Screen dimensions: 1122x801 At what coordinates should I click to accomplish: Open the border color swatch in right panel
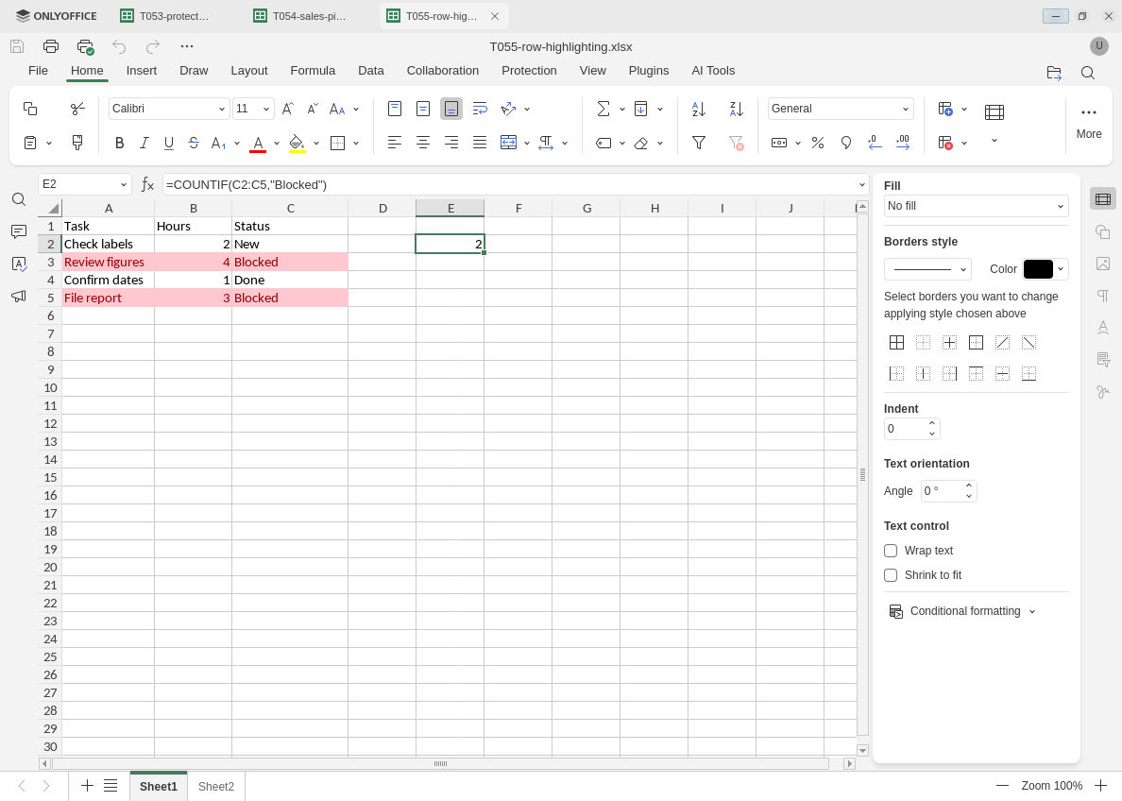click(1038, 269)
